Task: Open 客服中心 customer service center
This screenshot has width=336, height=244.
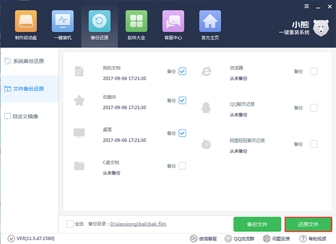Action: click(x=173, y=25)
